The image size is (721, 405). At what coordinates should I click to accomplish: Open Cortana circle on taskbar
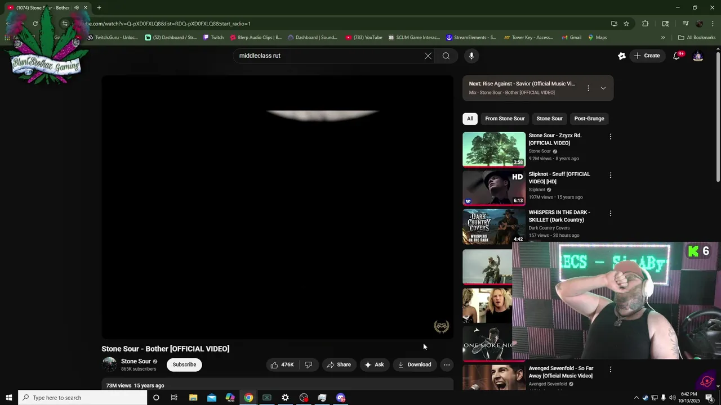click(156, 398)
